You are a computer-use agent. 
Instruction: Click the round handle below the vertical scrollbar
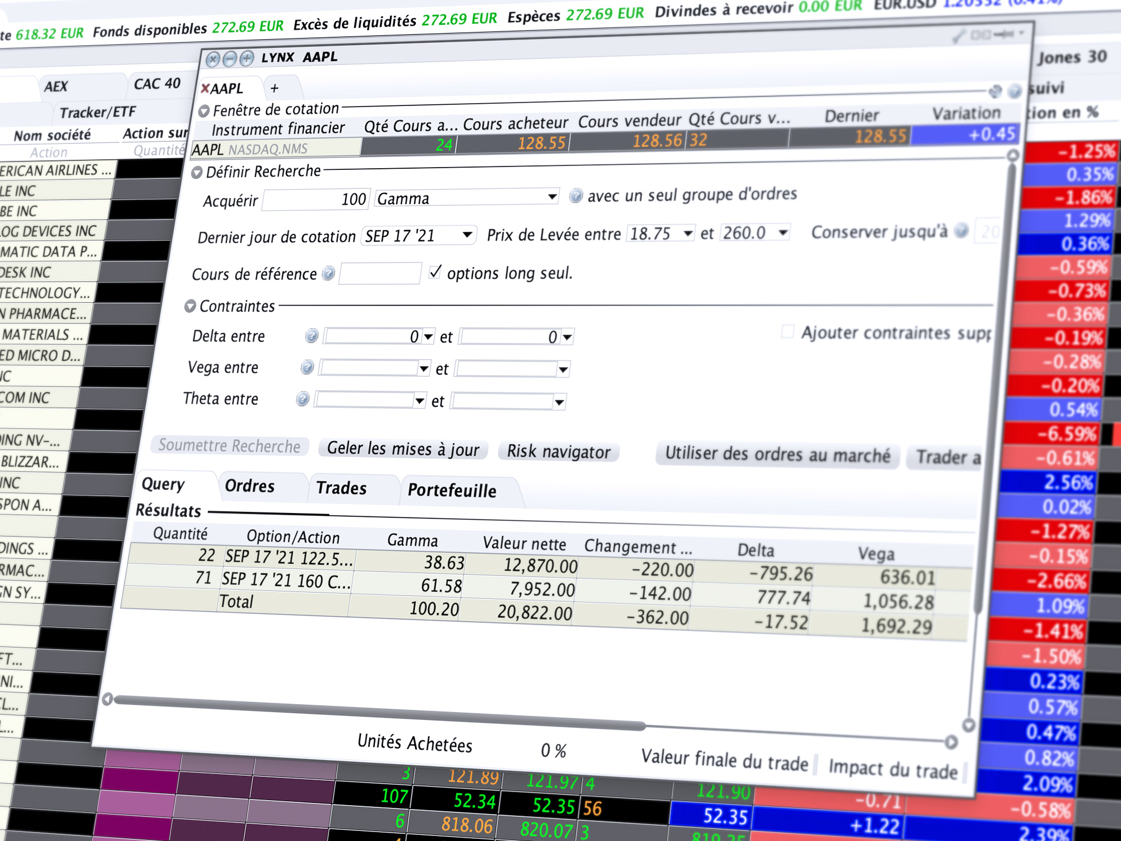coord(969,726)
